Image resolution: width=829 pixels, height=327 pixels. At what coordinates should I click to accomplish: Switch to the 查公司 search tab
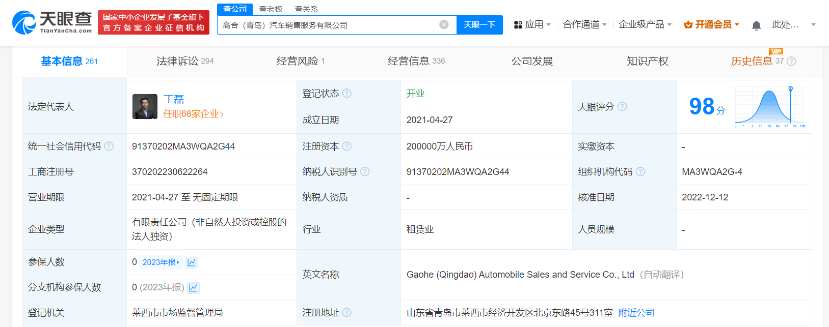click(x=235, y=9)
